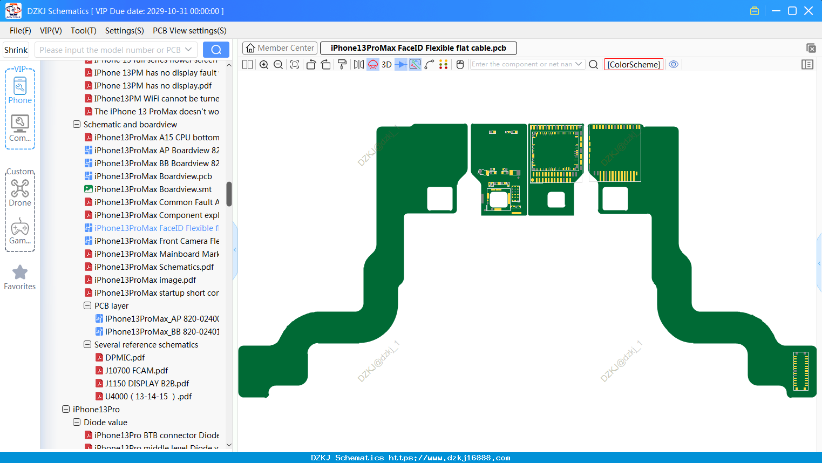Click the zoom in magnifier icon
This screenshot has width=822, height=463.
point(264,64)
